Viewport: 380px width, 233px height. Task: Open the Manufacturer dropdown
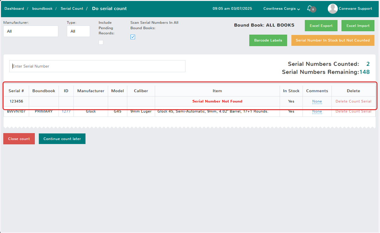[x=31, y=31]
